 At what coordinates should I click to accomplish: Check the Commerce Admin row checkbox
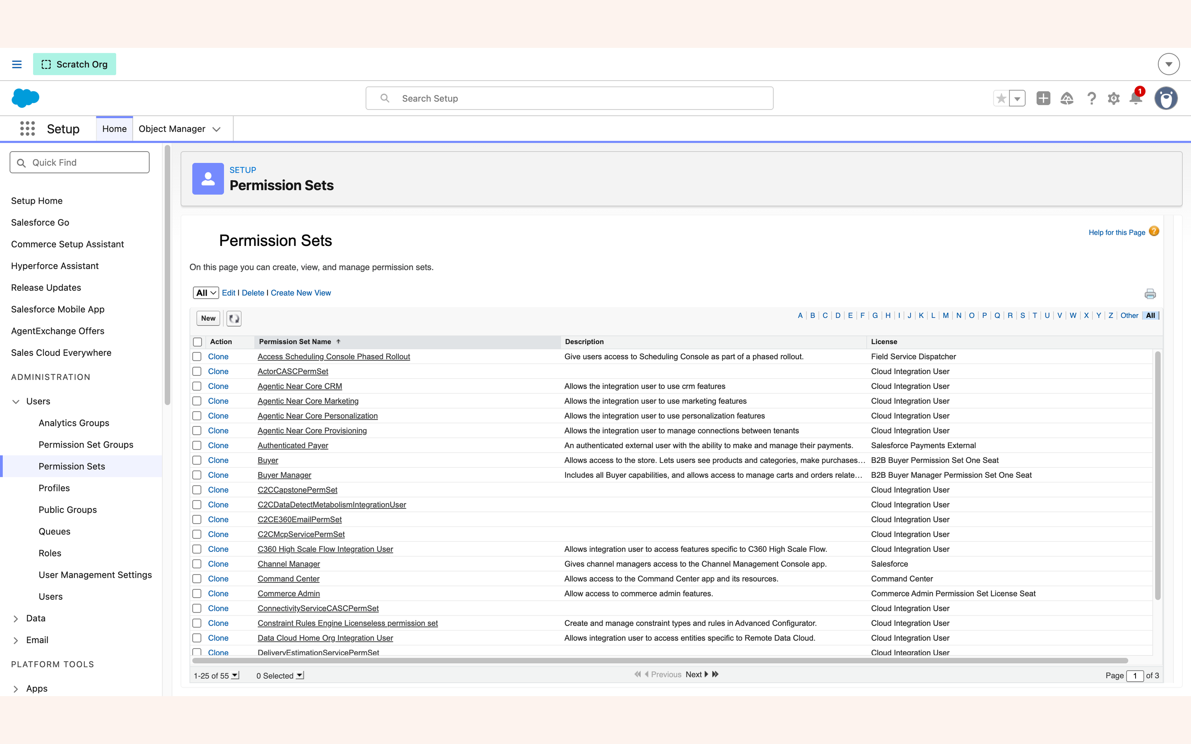tap(197, 594)
